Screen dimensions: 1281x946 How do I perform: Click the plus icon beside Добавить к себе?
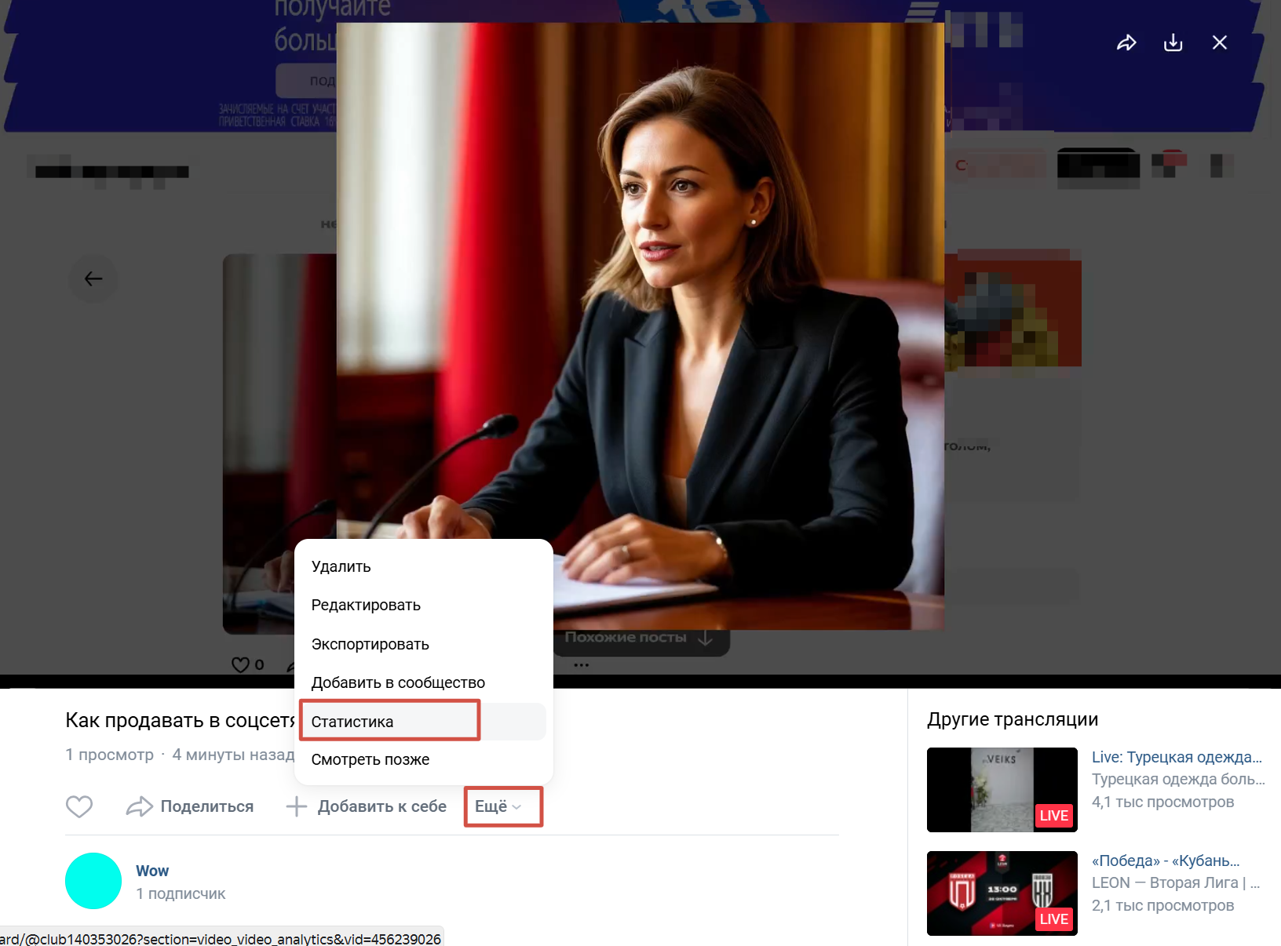pos(296,806)
